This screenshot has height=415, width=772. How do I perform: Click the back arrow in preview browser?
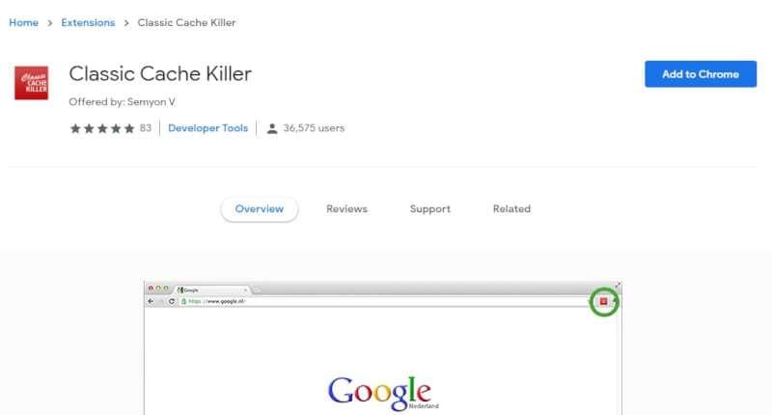(x=151, y=301)
